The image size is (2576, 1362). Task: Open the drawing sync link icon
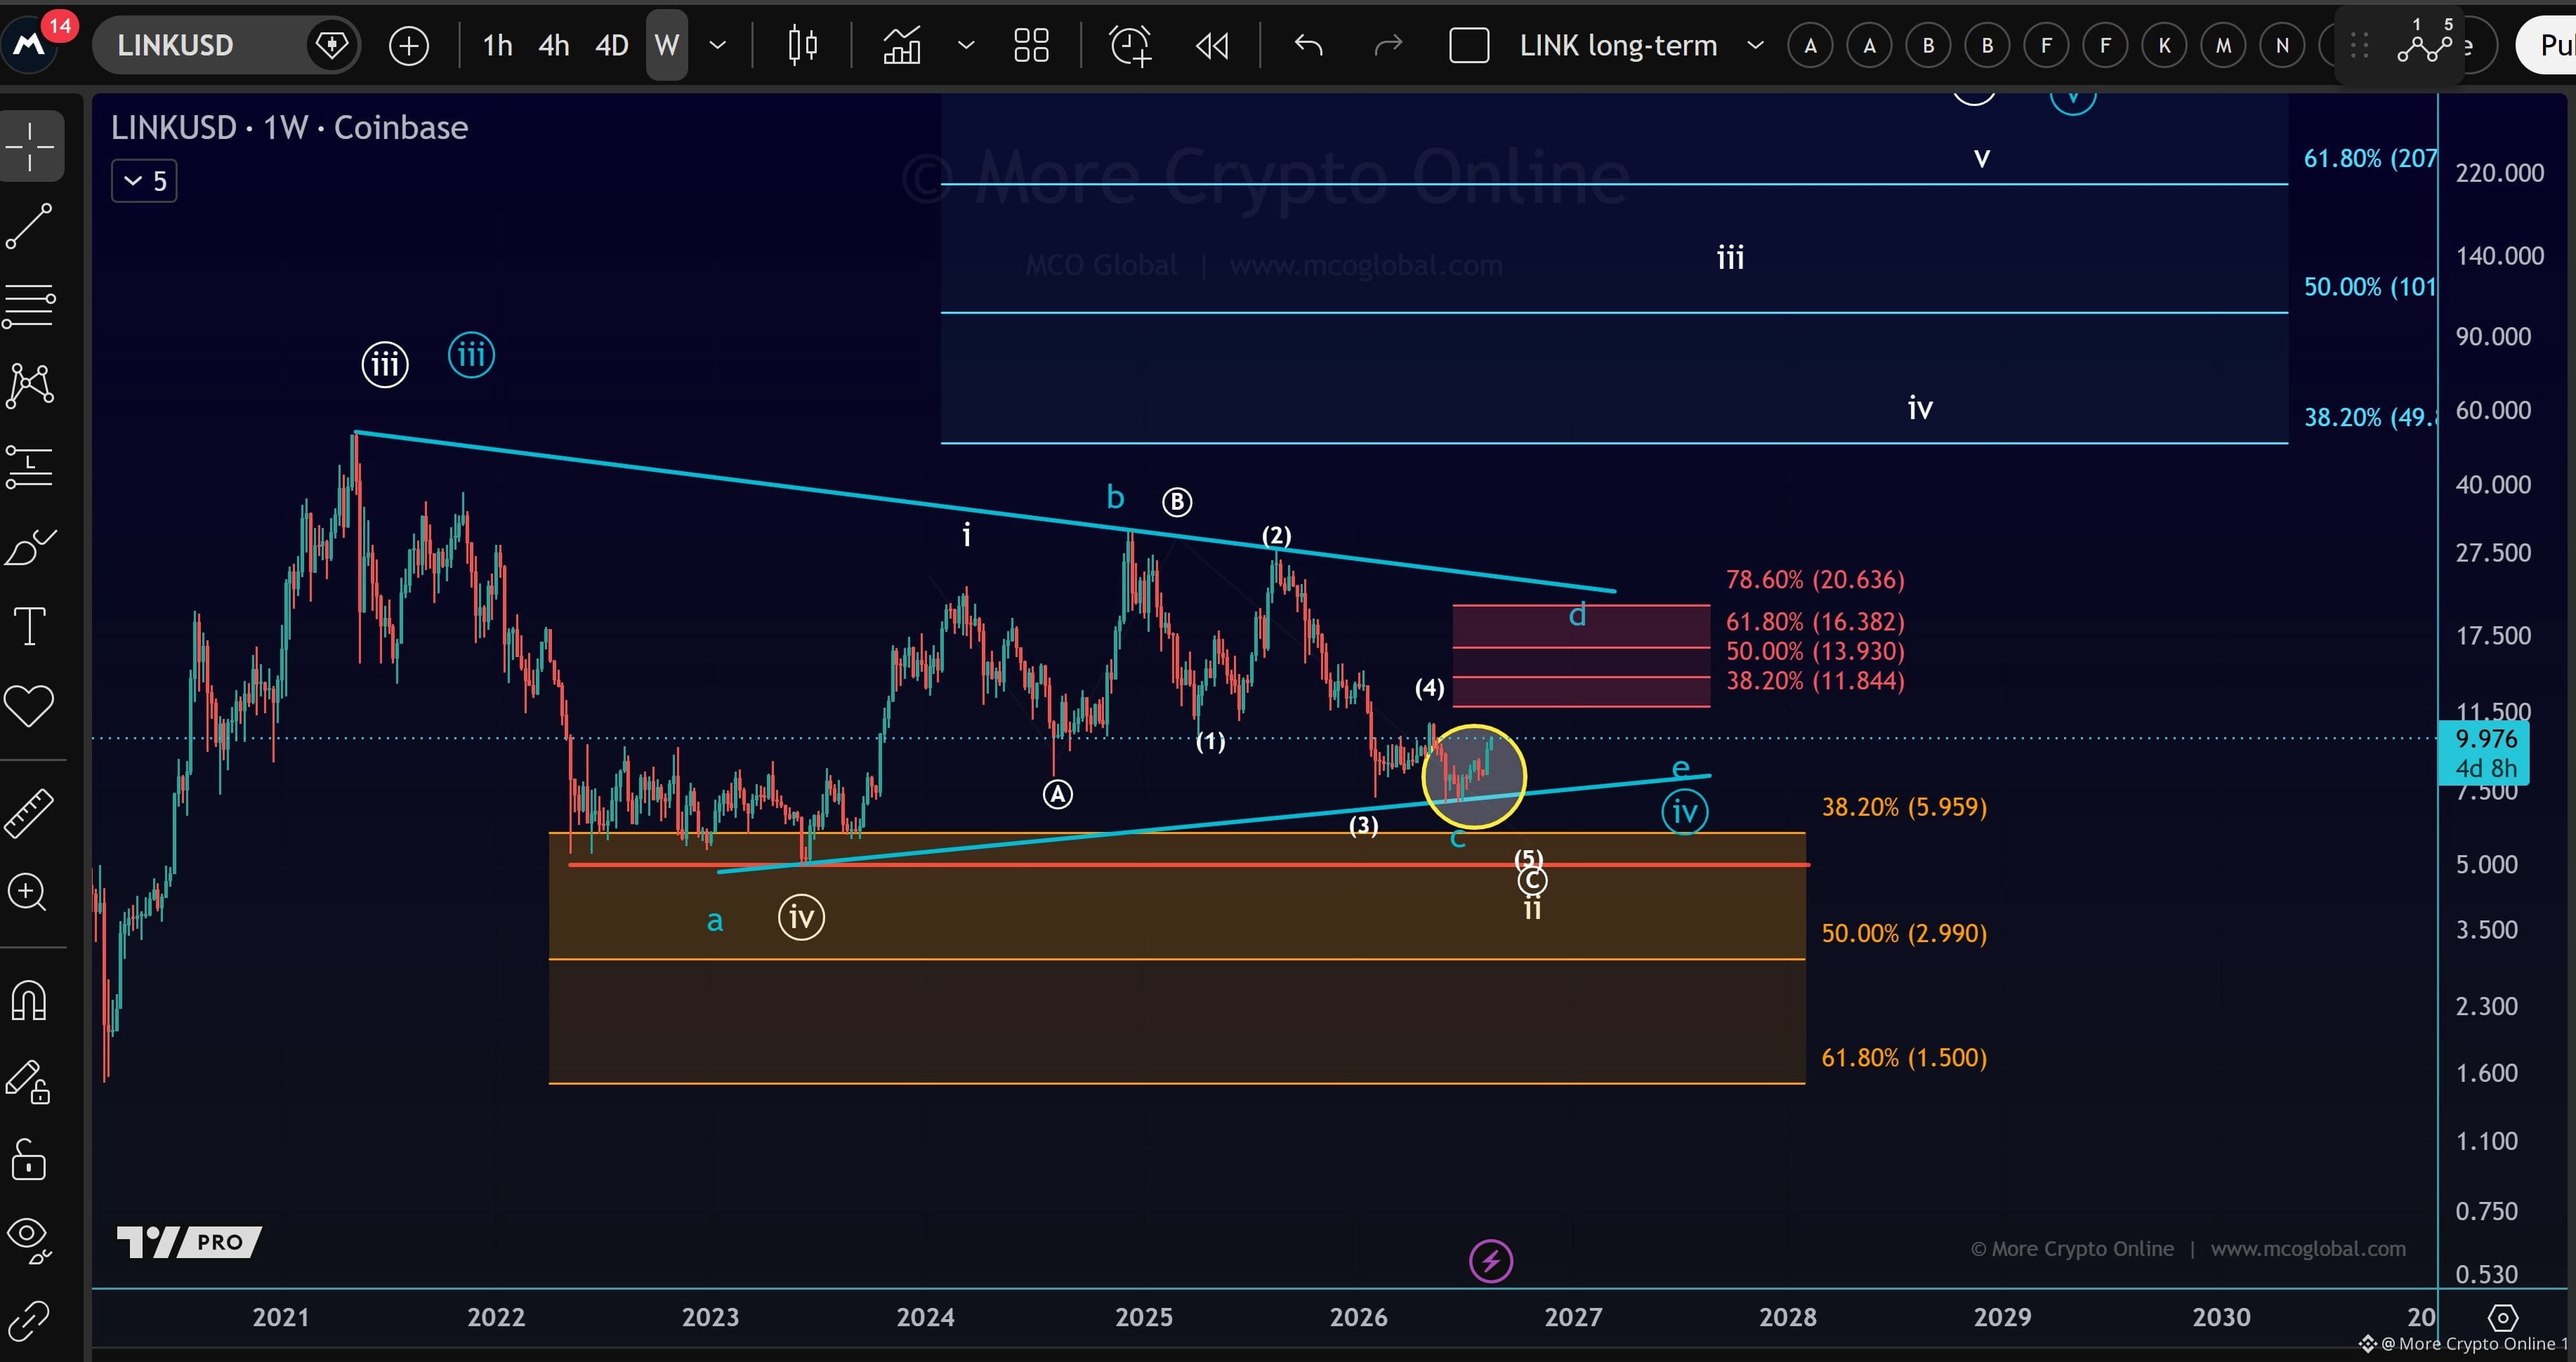tap(30, 1320)
